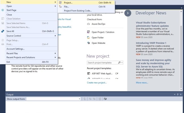Click the Developer News vertical scrollbar thumb
Image resolution: width=184 pixels, height=113 pixels.
coord(181,57)
